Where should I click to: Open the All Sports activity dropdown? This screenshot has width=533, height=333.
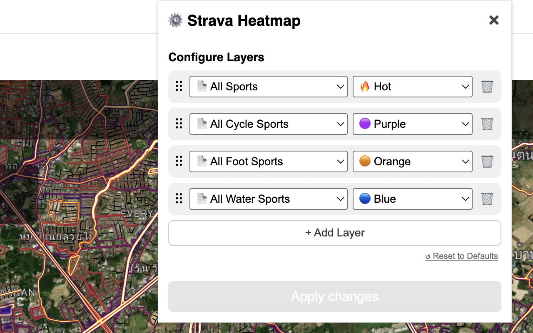[269, 87]
